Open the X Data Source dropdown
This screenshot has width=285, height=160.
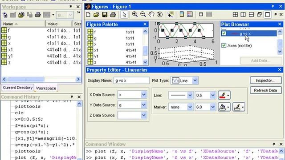(143, 95)
